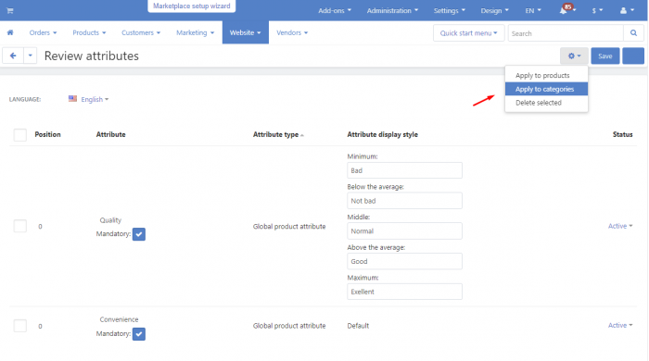Open the notifications bell

coord(564,11)
